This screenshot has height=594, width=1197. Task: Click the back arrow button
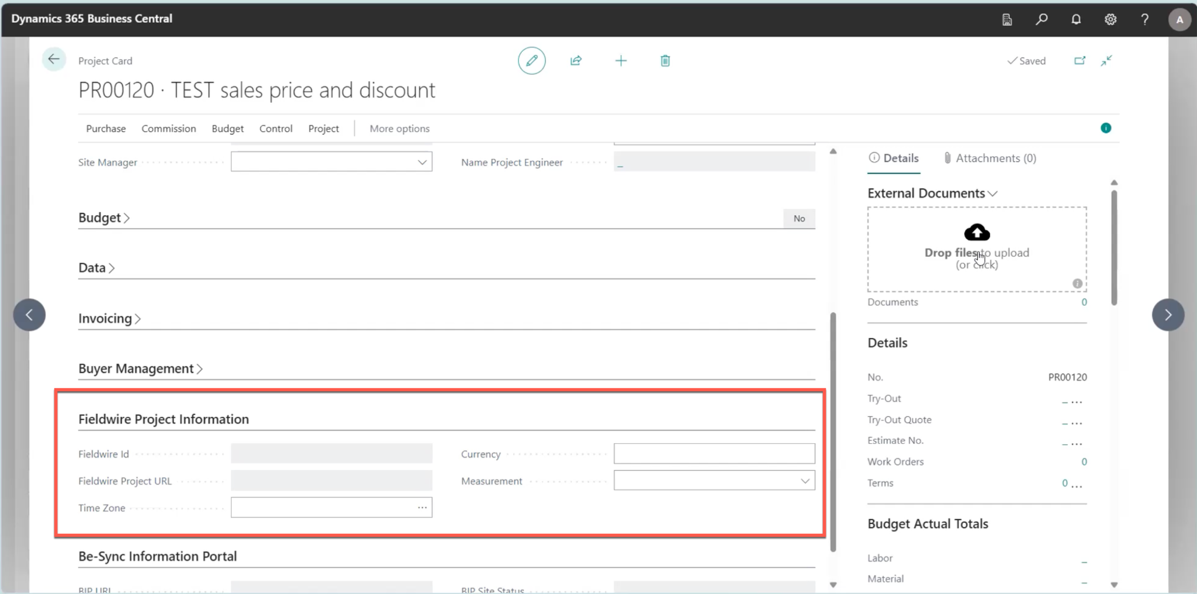[54, 60]
